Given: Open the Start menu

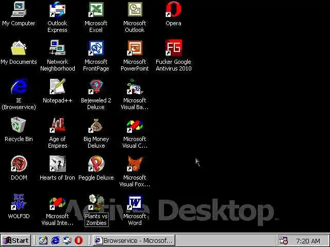Looking at the screenshot, I should point(16,240).
